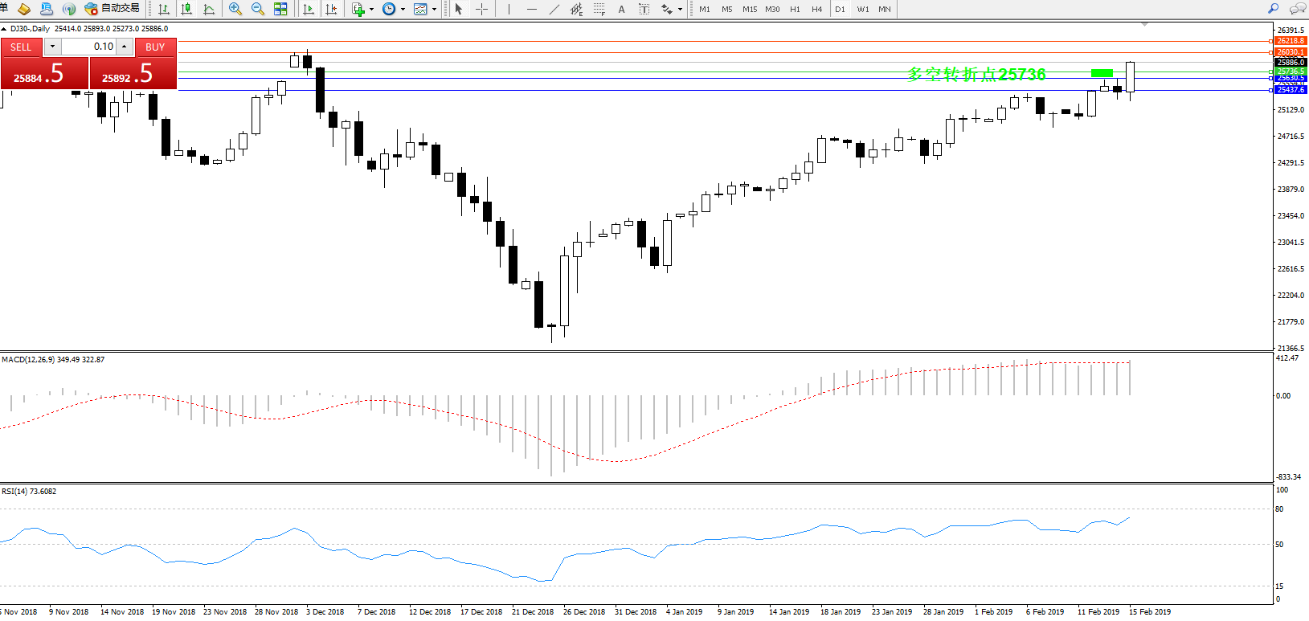Click the green rectangle marker on chart
The width and height of the screenshot is (1309, 621).
(1102, 73)
